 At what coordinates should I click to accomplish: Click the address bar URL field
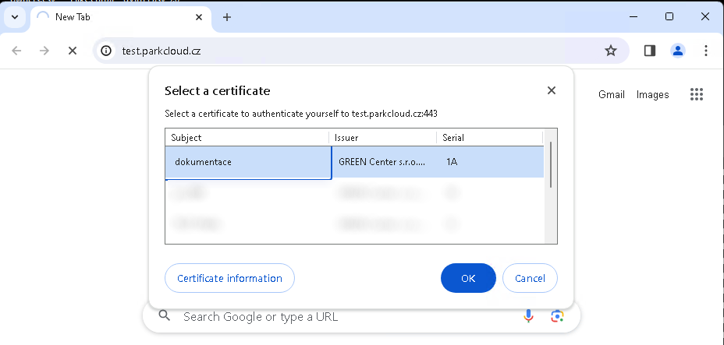point(351,51)
